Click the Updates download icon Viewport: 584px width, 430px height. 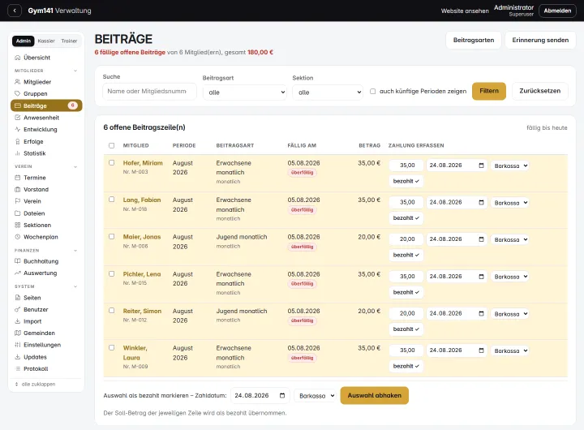pyautogui.click(x=17, y=357)
